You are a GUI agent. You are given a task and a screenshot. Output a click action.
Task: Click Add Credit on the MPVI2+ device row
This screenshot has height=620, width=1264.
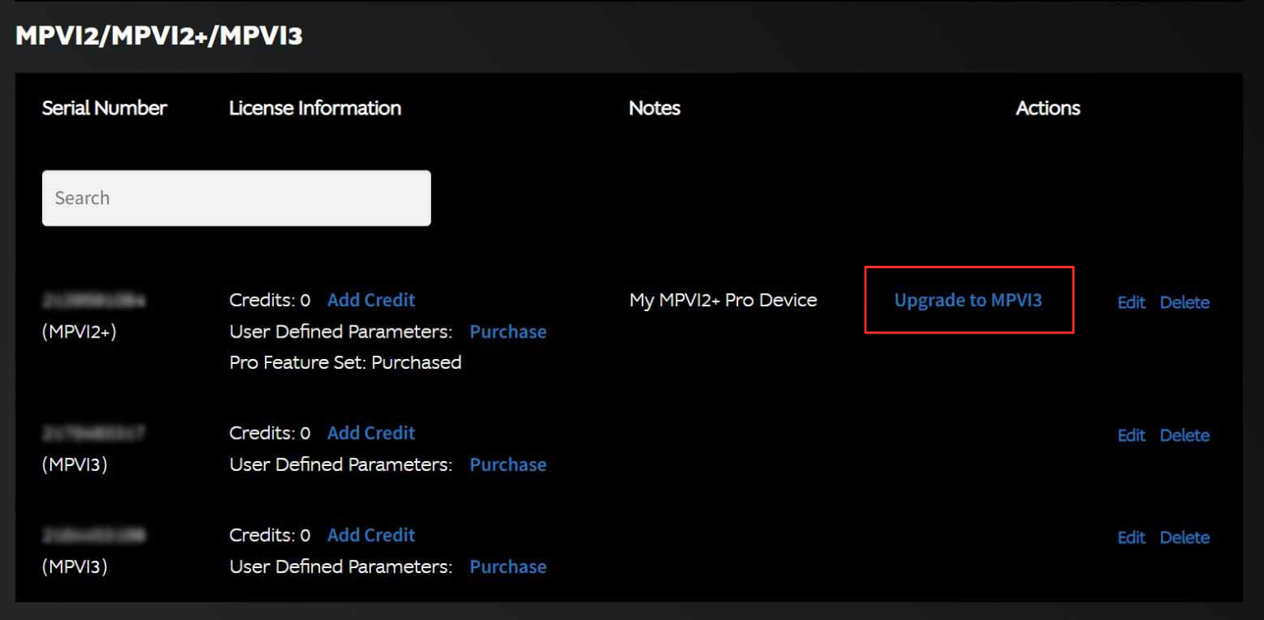point(371,300)
